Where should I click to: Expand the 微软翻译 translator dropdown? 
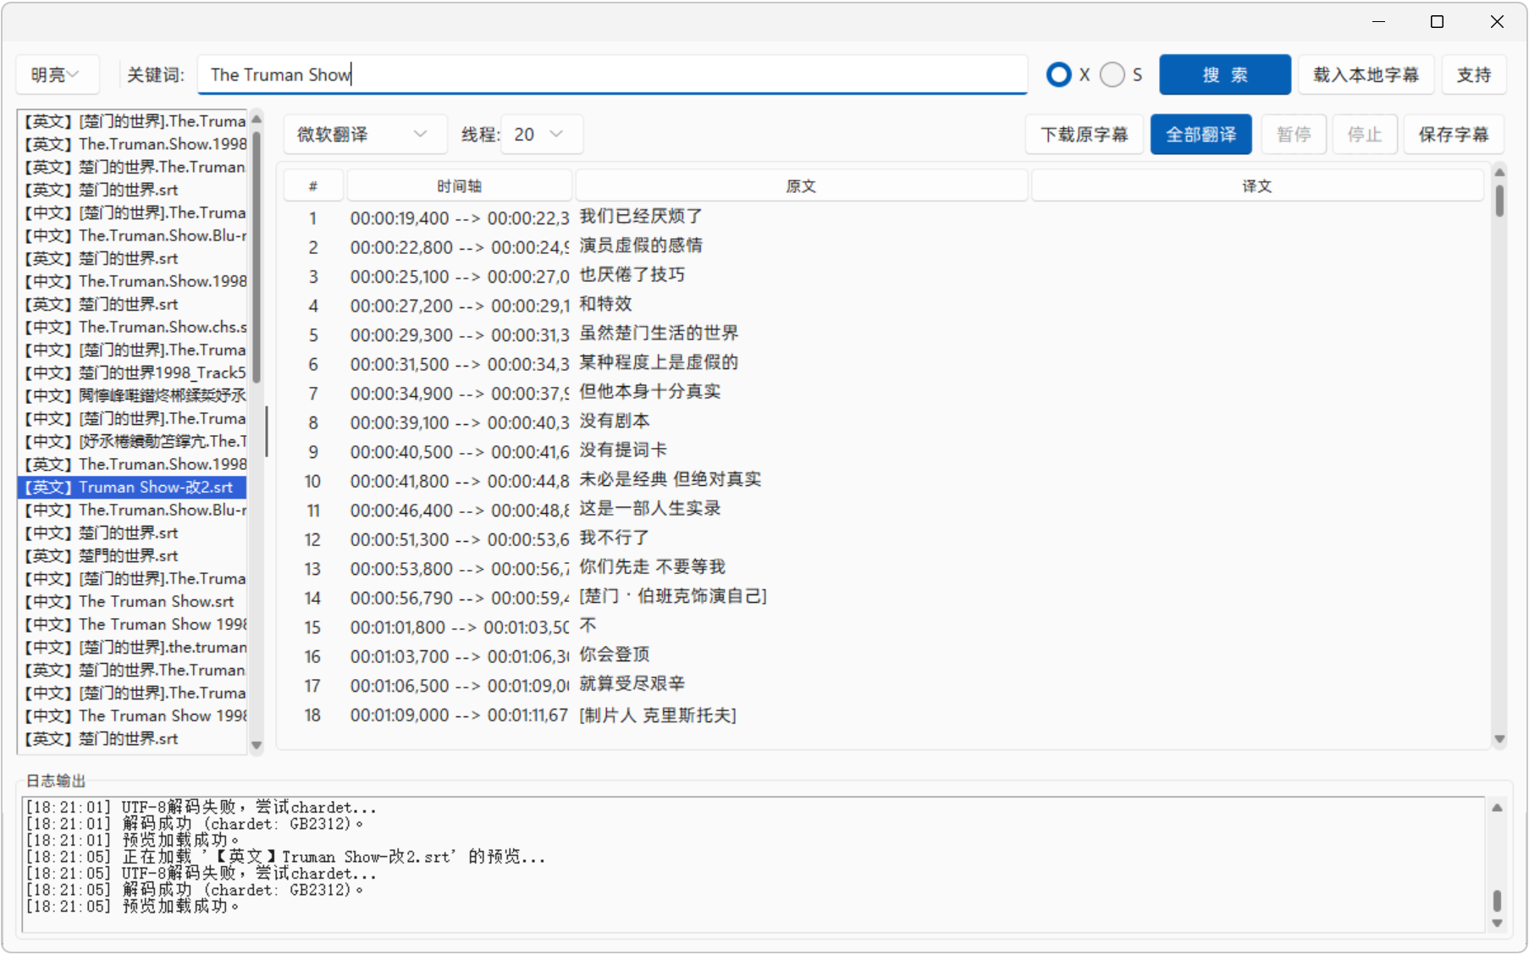pos(364,135)
